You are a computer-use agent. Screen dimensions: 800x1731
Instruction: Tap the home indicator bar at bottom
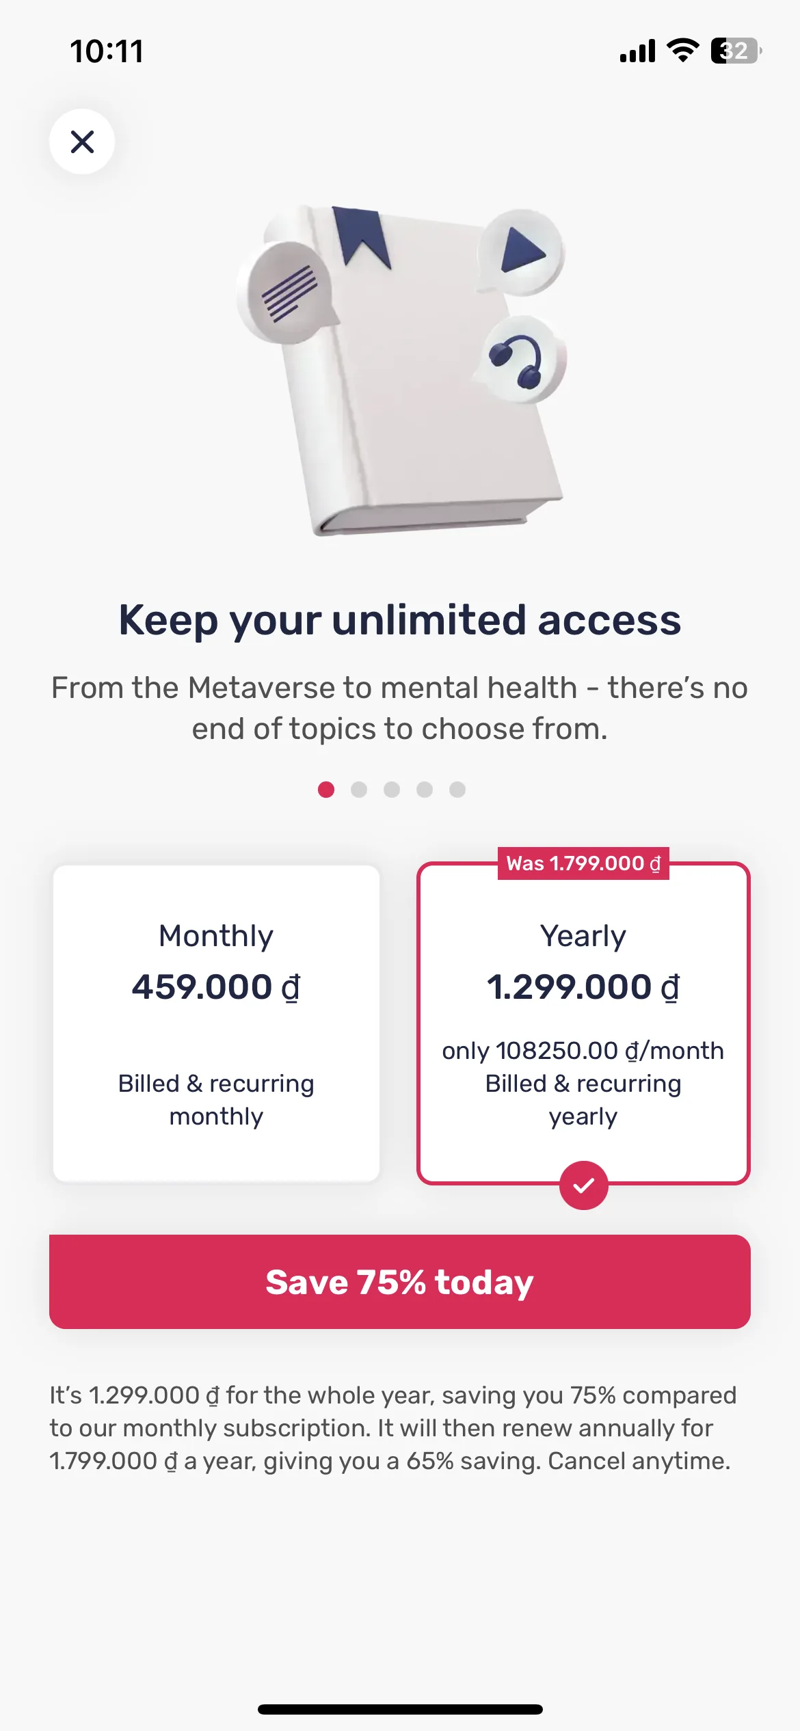400,1709
